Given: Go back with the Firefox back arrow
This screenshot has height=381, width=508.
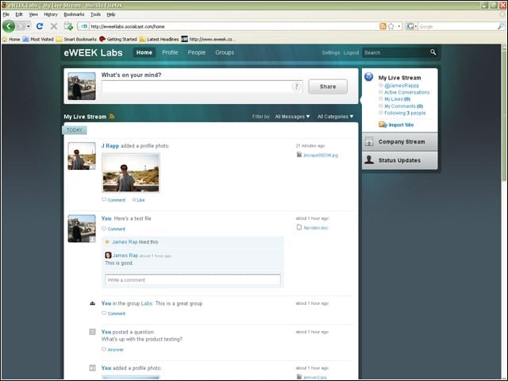Looking at the screenshot, I should (x=9, y=26).
